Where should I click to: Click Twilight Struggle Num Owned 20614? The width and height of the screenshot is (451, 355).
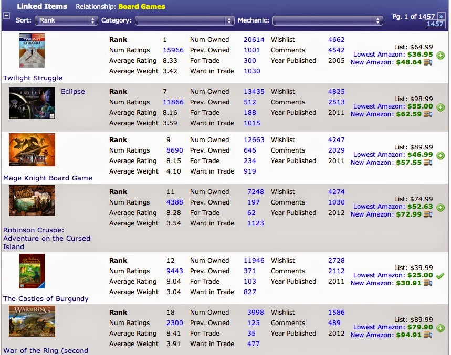point(254,40)
